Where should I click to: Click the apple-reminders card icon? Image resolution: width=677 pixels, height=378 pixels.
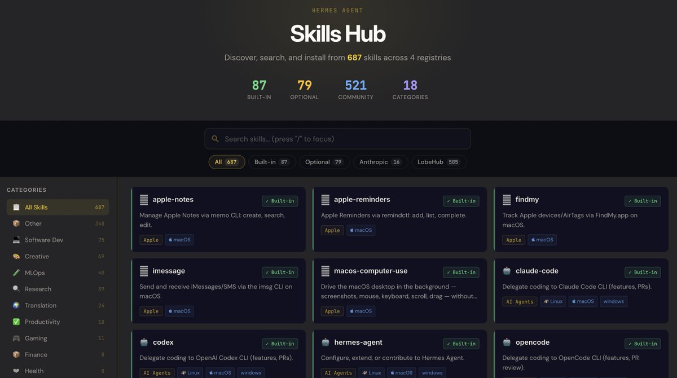pos(326,200)
